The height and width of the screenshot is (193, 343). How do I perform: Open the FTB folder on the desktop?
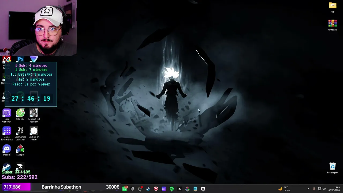pyautogui.click(x=332, y=8)
